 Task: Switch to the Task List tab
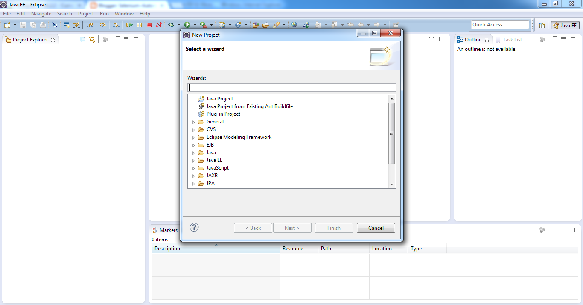[508, 39]
